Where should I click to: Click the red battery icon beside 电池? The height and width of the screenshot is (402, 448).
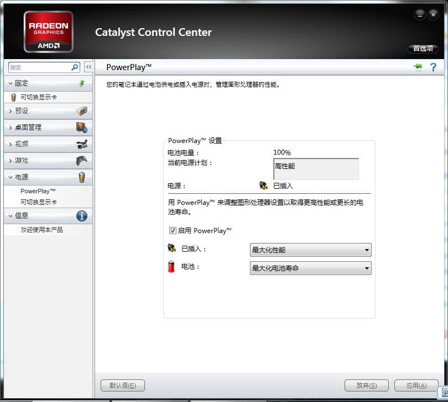[x=171, y=267]
